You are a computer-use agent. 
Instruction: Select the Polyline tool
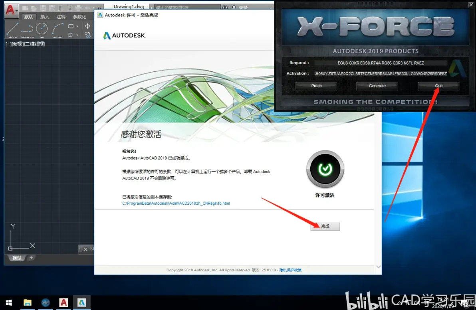click(x=27, y=29)
